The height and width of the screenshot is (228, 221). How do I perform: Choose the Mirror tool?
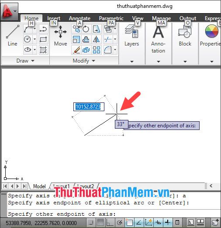pos(97,39)
